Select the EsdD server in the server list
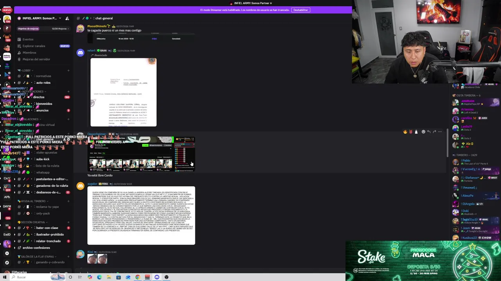Viewport: 501px width, 281px height. (7, 235)
